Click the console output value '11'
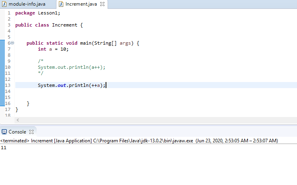297x185 pixels. point(4,148)
